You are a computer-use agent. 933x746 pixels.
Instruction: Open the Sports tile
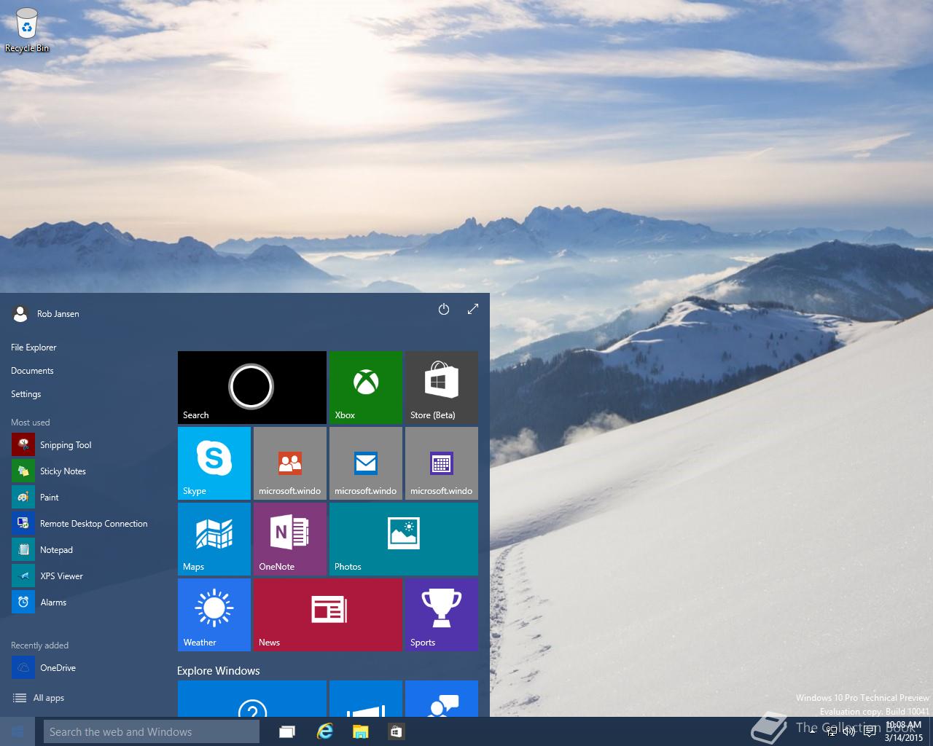click(x=442, y=615)
